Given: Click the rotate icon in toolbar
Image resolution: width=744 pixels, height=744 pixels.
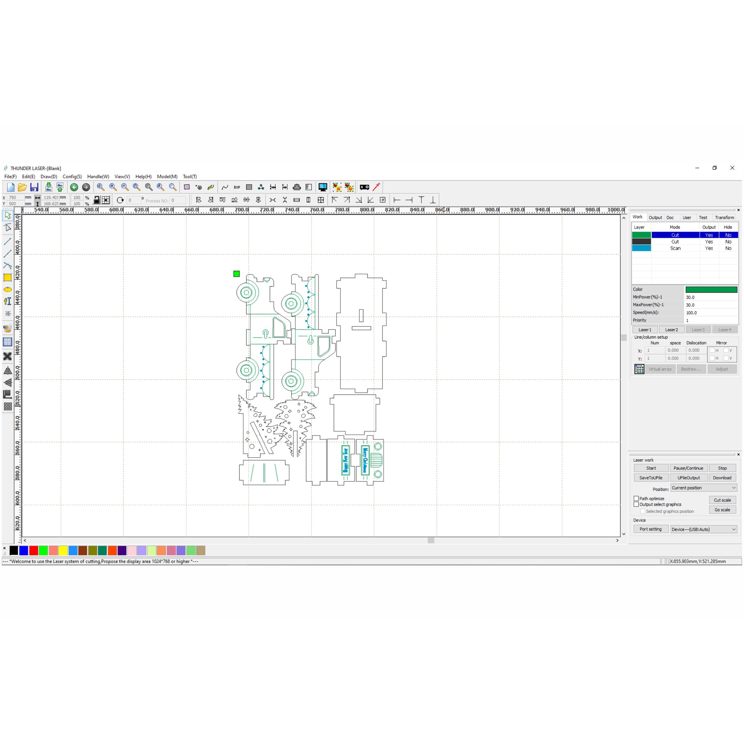Looking at the screenshot, I should (120, 200).
